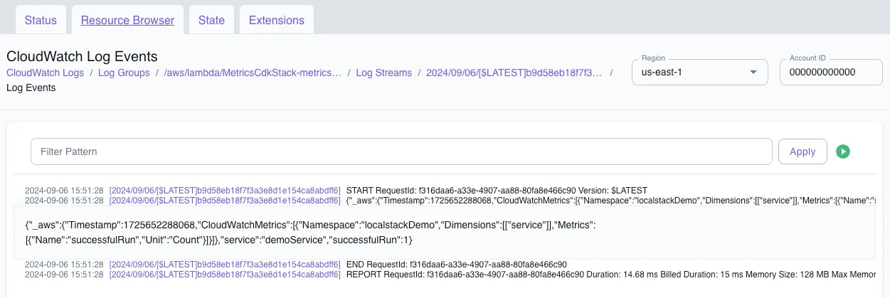890x298 pixels.
Task: Switch to the Status tab
Action: click(x=41, y=20)
